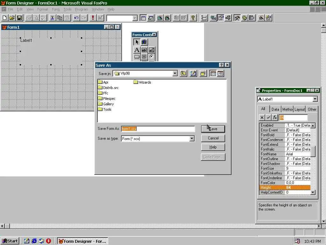Select the Gallery folder in Save As
The image size is (326, 245).
[106, 104]
